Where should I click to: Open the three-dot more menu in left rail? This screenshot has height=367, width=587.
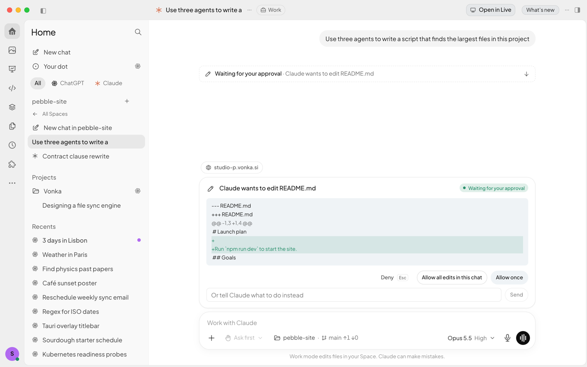coord(12,183)
